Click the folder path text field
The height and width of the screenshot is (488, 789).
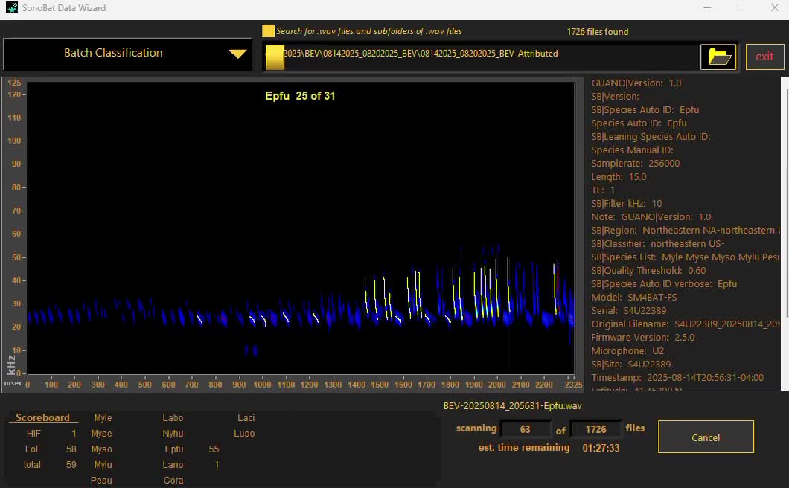coord(484,54)
